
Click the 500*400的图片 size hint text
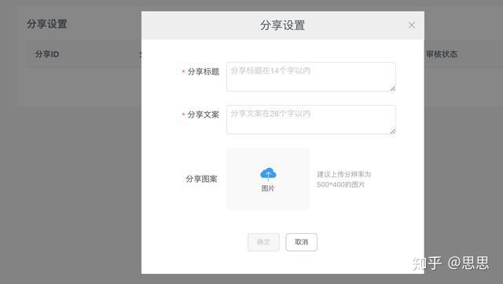click(x=340, y=184)
